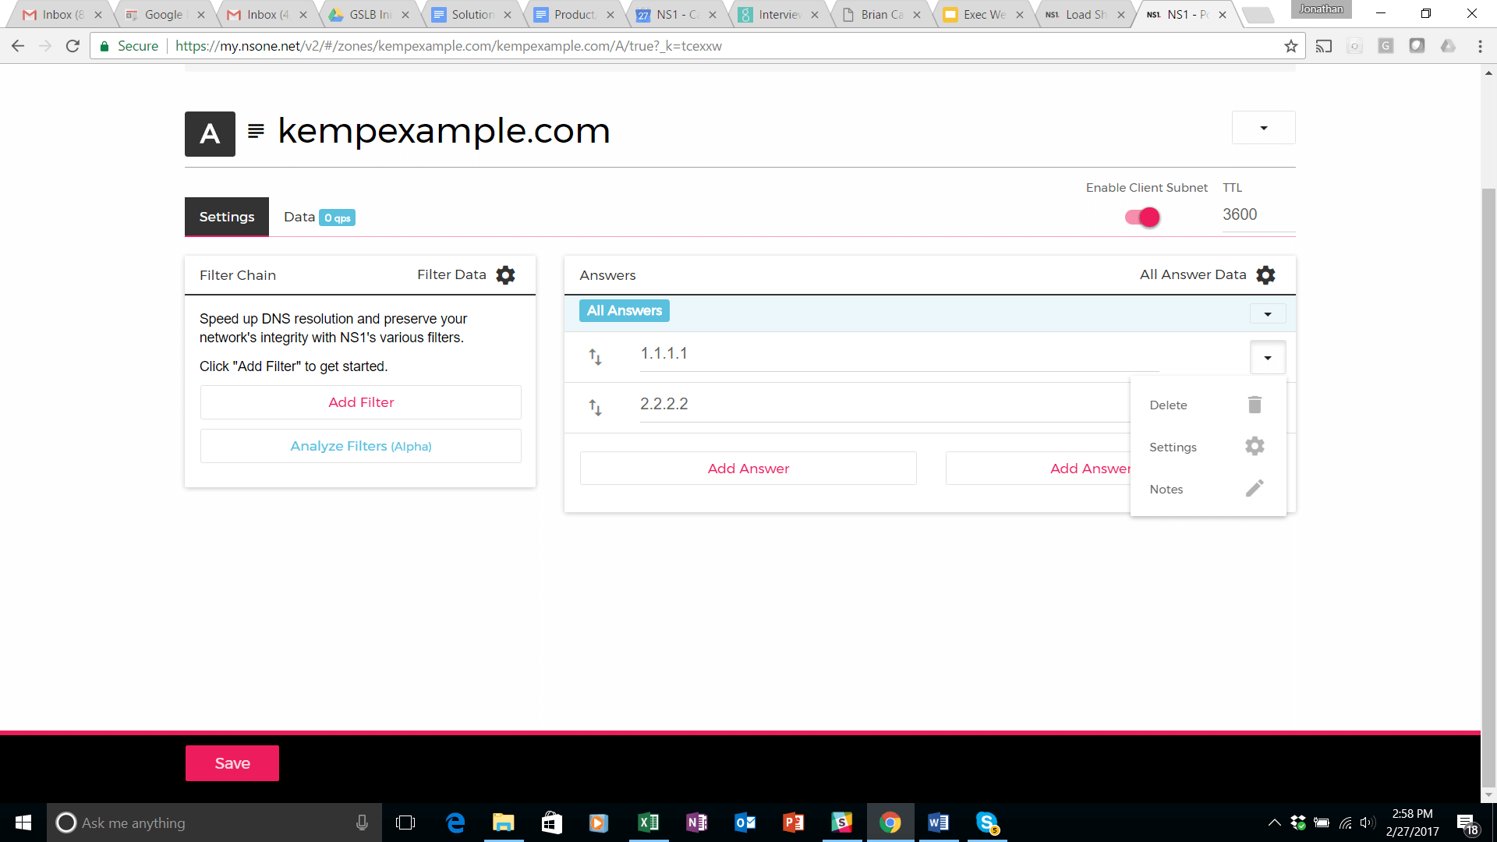Expand the All Answers group dropdown arrow
This screenshot has width=1497, height=842.
click(1268, 314)
